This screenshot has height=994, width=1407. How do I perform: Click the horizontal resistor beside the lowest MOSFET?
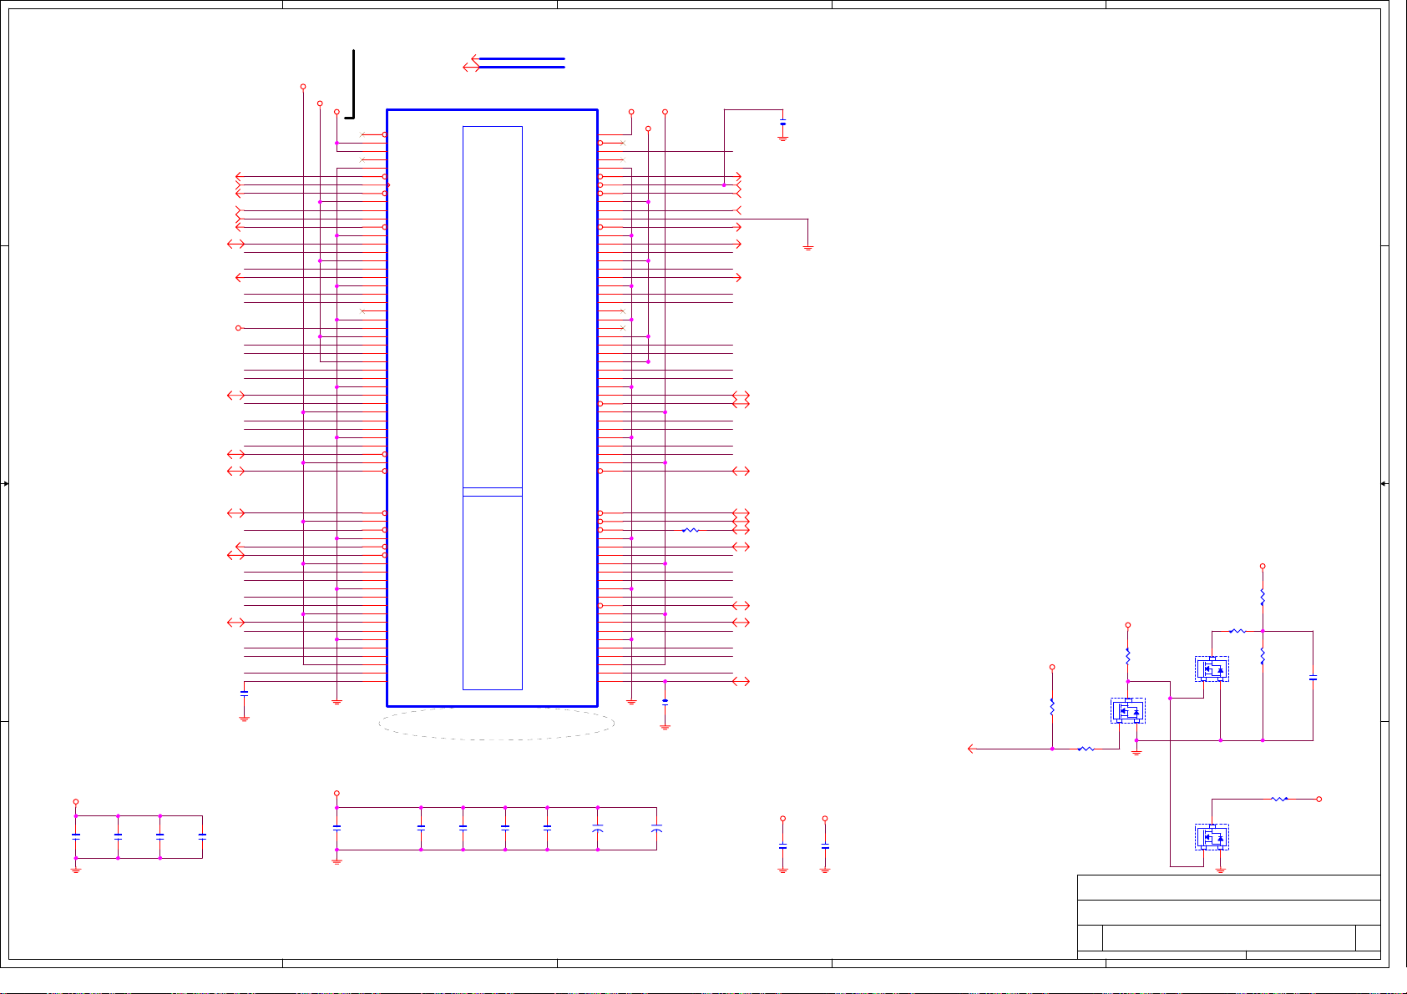1279,799
